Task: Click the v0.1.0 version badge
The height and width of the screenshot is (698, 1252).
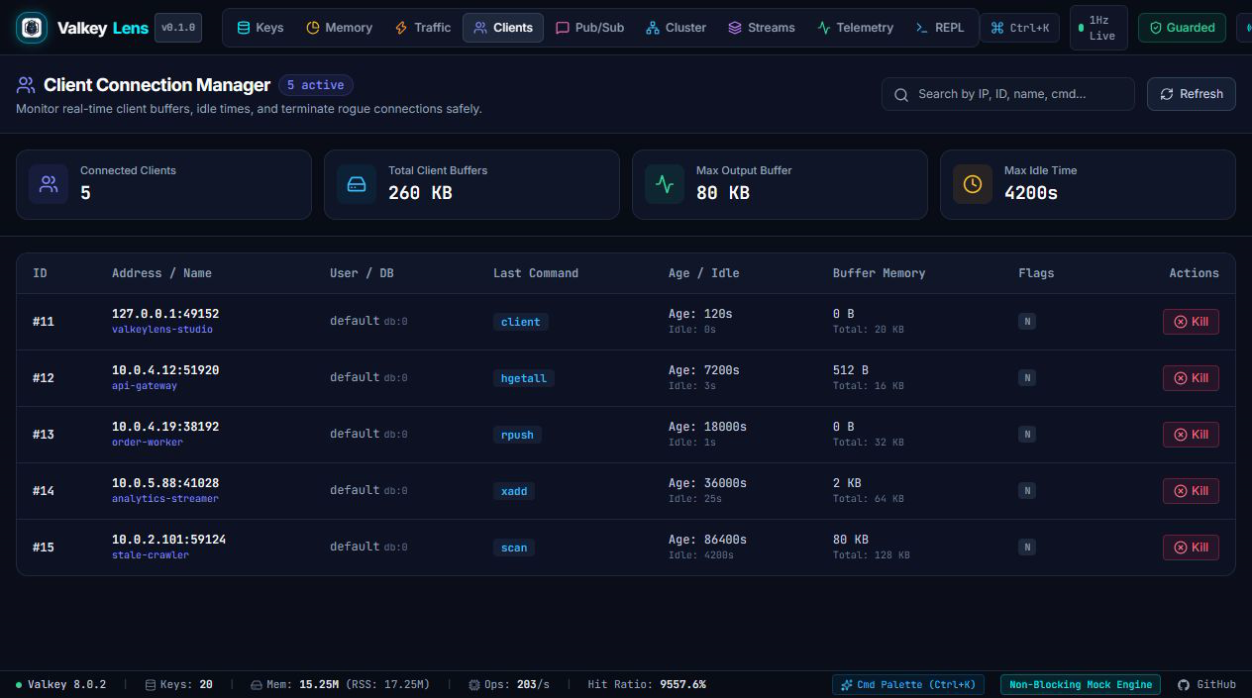Action: pos(178,28)
